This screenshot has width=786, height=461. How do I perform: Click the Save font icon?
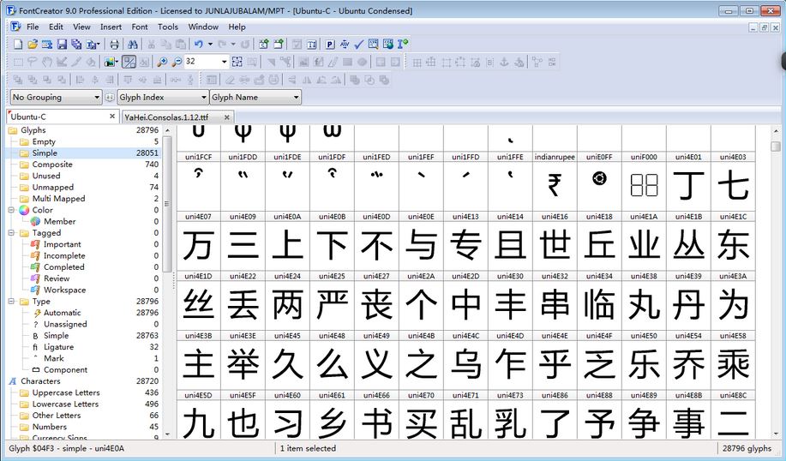pyautogui.click(x=62, y=44)
